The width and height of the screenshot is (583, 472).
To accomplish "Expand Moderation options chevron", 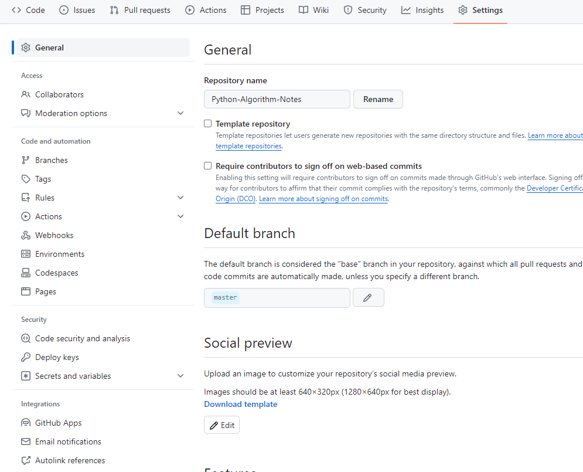I will point(180,113).
